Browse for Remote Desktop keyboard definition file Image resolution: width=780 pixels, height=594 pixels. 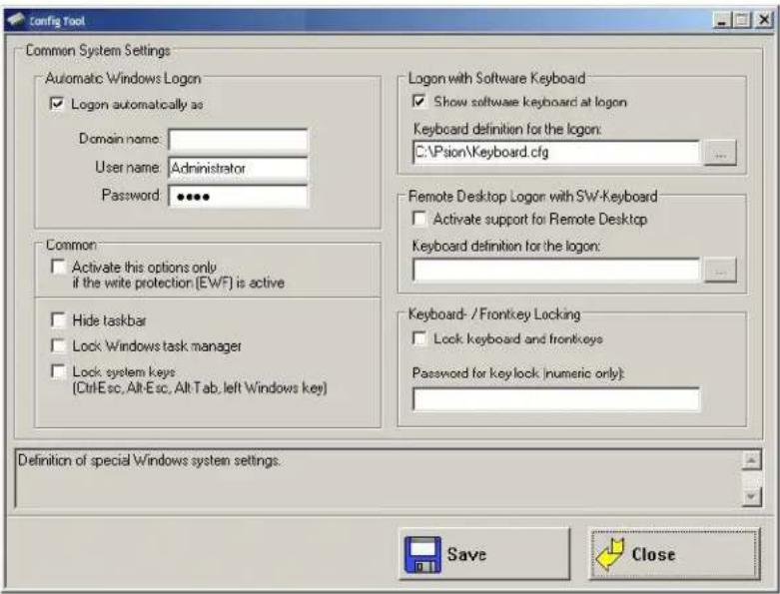(720, 271)
